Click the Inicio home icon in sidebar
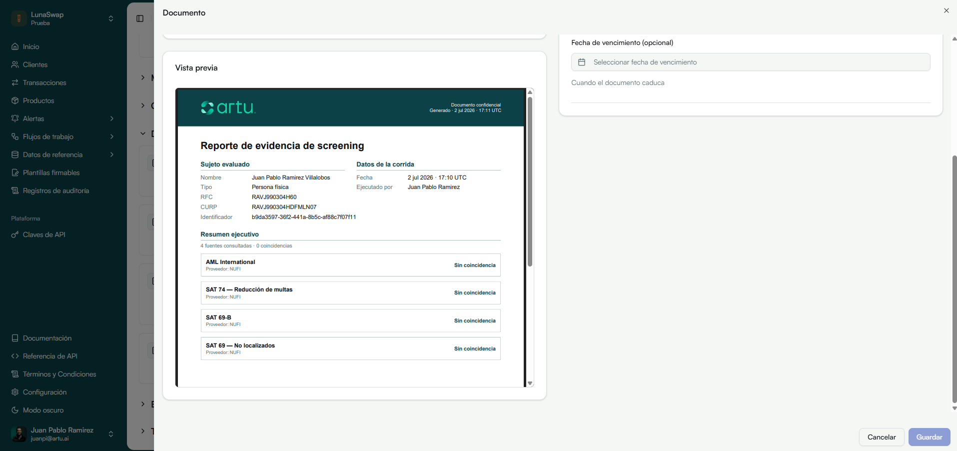This screenshot has width=957, height=451. 15,46
